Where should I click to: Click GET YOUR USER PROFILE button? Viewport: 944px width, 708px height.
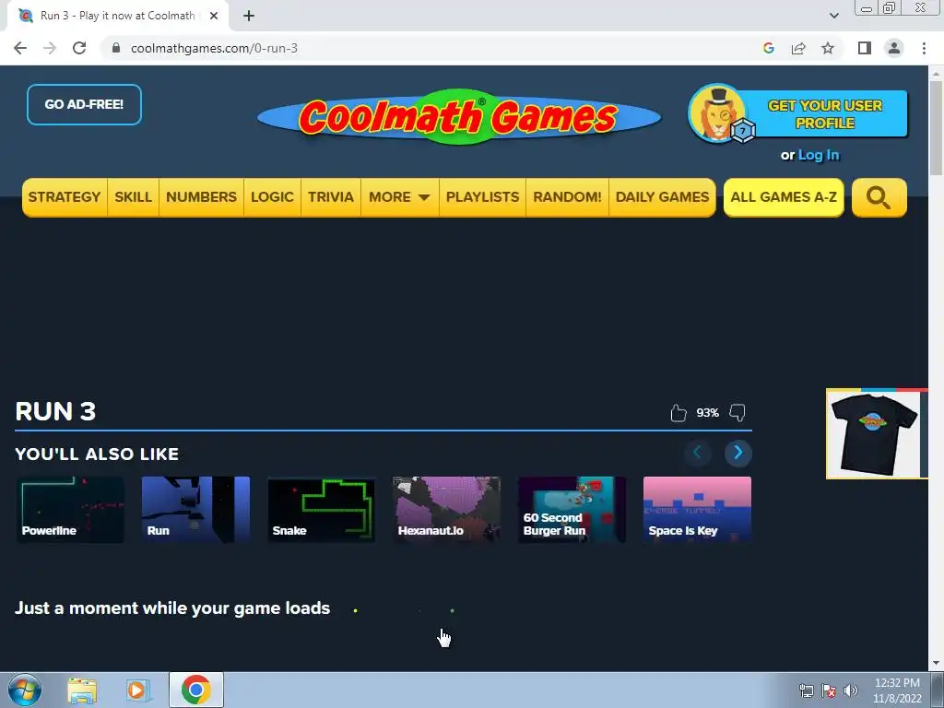tap(825, 113)
